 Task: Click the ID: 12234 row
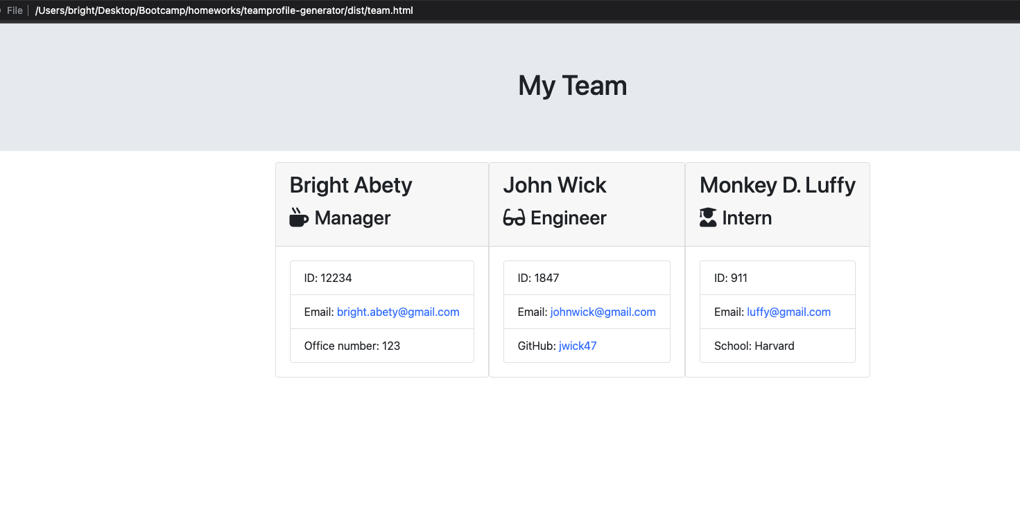[382, 278]
